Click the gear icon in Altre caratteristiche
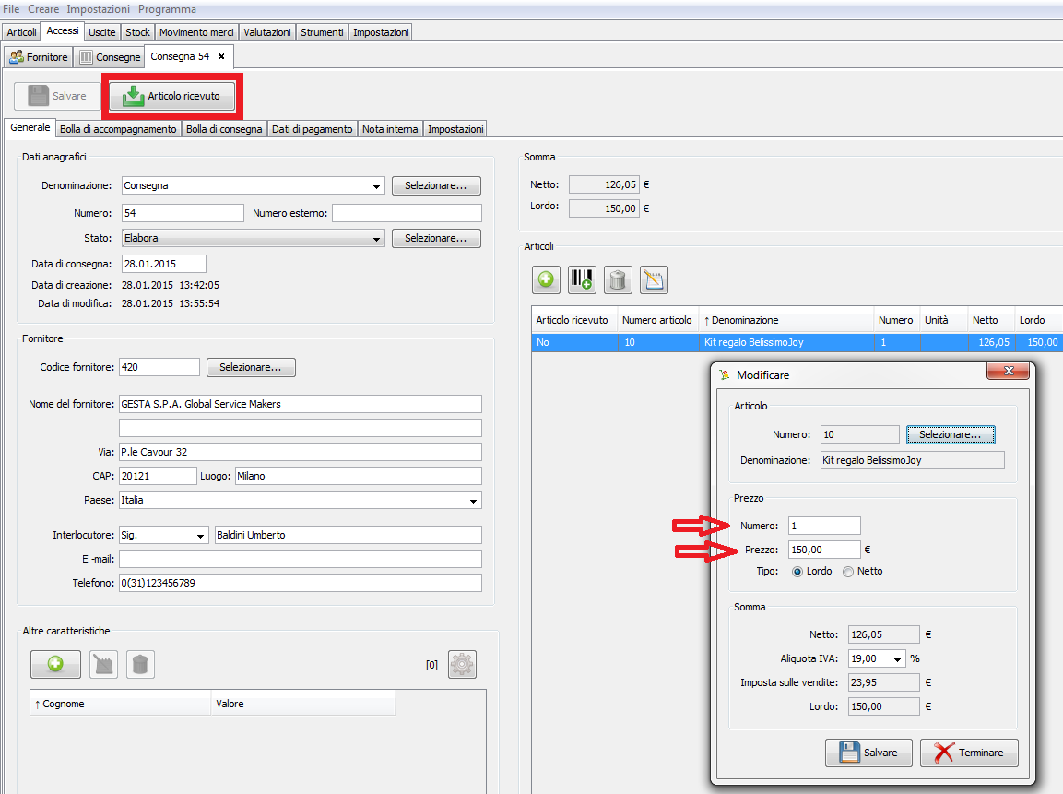Image resolution: width=1063 pixels, height=794 pixels. tap(462, 664)
